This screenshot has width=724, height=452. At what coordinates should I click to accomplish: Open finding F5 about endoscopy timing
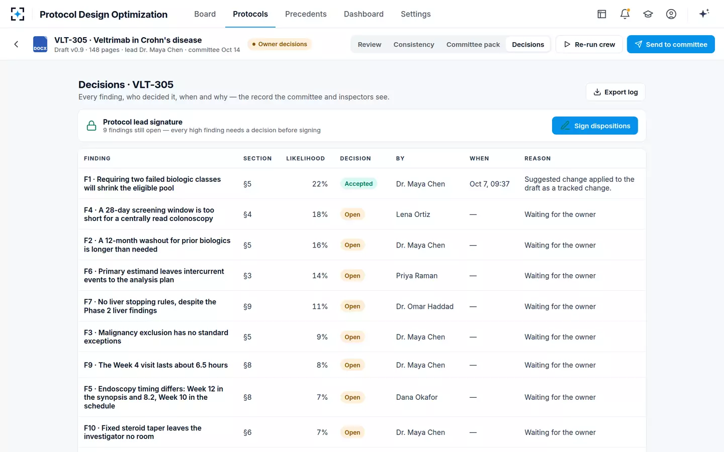[153, 397]
